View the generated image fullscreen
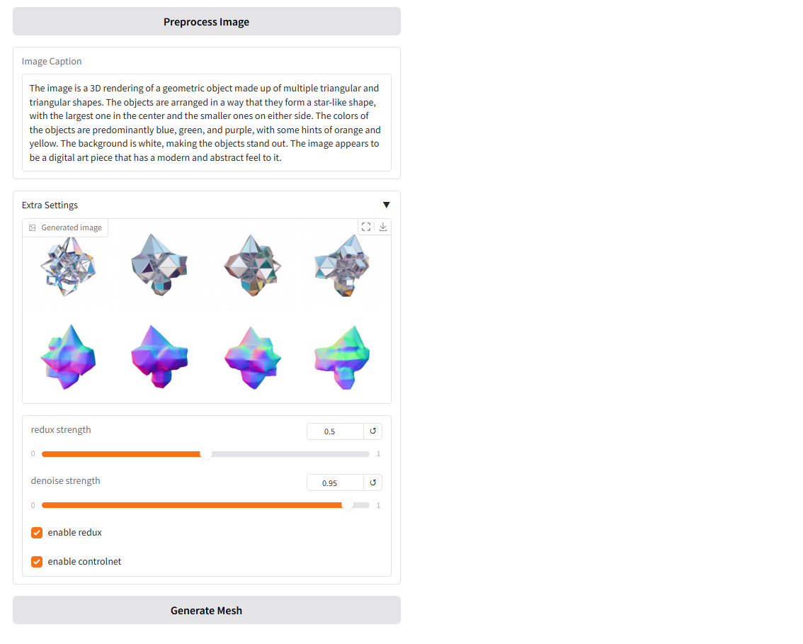Screen dimensions: 803x644 [x=366, y=227]
